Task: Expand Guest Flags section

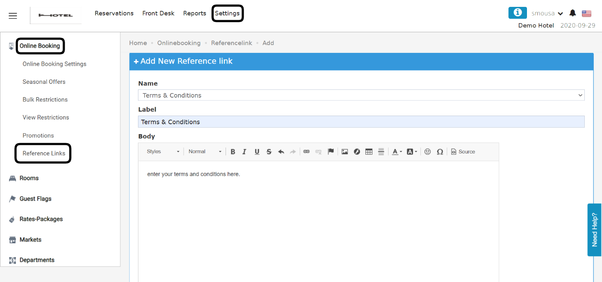Action: (35, 199)
